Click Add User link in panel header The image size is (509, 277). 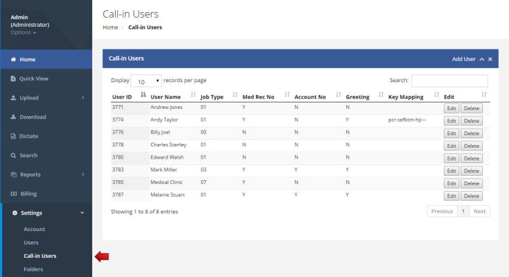[464, 59]
